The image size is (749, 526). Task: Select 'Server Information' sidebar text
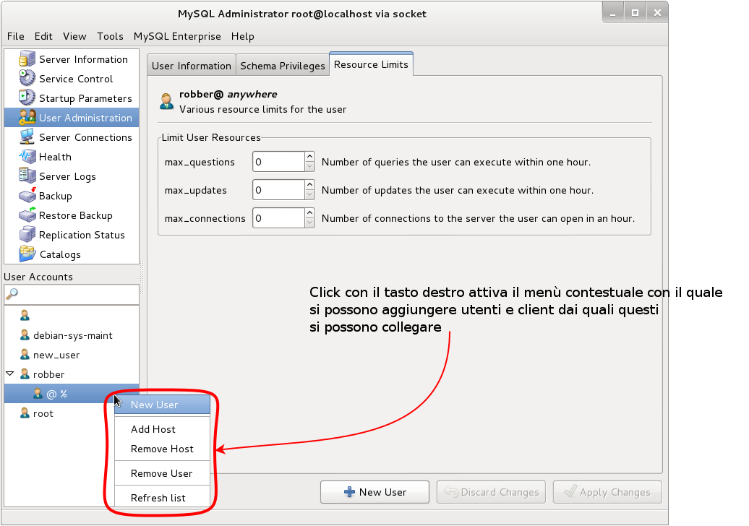(84, 60)
